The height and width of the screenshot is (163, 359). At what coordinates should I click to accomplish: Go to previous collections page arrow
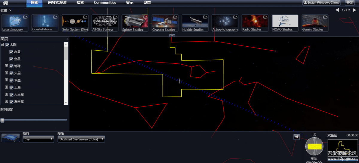click(x=337, y=10)
